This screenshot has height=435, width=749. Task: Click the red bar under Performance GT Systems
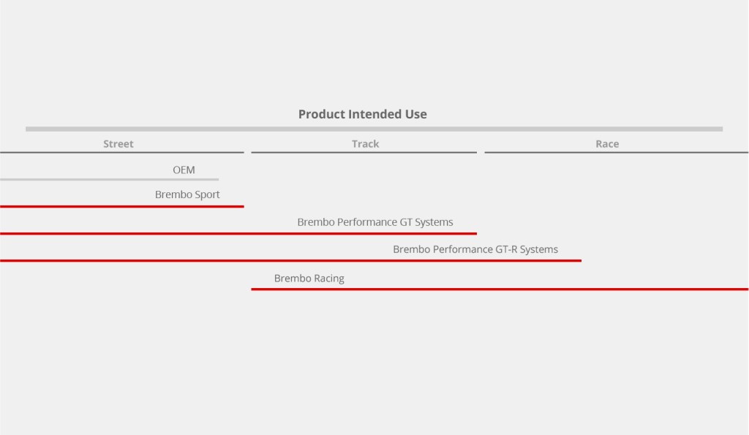(x=238, y=234)
